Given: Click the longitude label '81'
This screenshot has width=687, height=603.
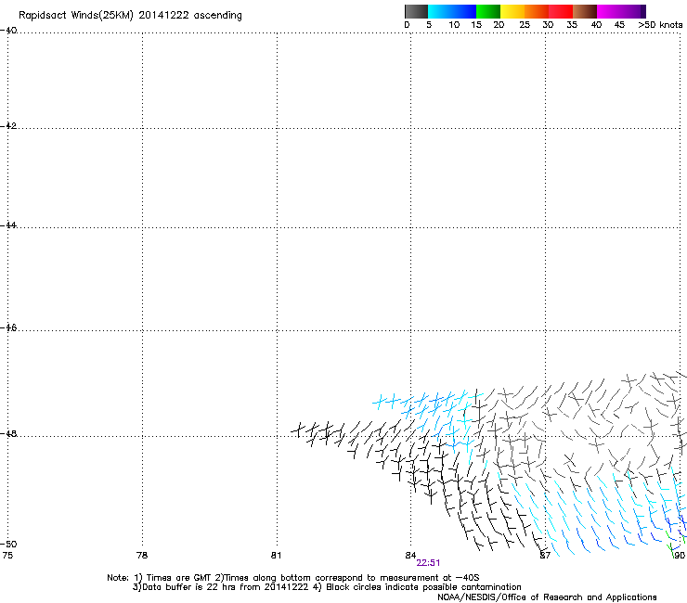Looking at the screenshot, I should coord(276,556).
